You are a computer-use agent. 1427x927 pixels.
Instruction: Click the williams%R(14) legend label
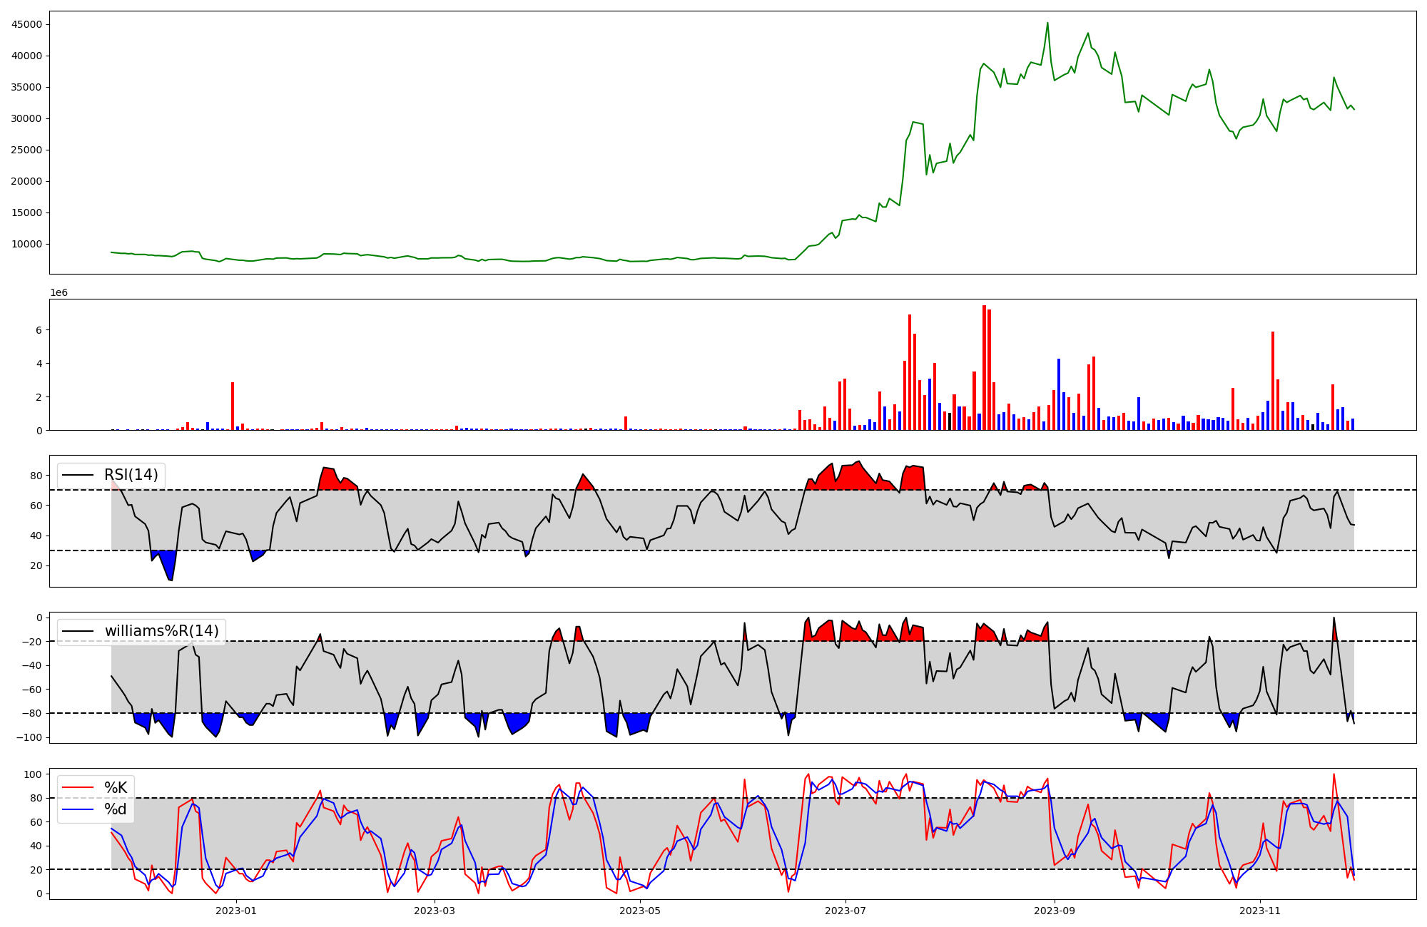click(161, 631)
